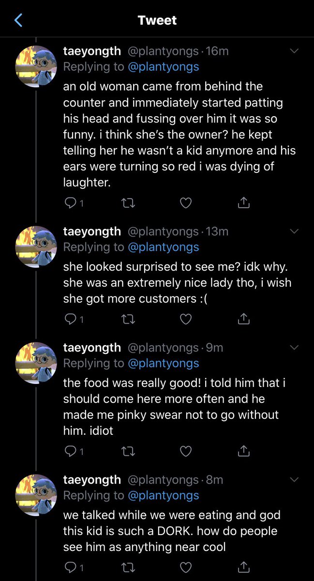
Task: Open the @plantyongs link in the 16m tweet
Action: coord(164,67)
